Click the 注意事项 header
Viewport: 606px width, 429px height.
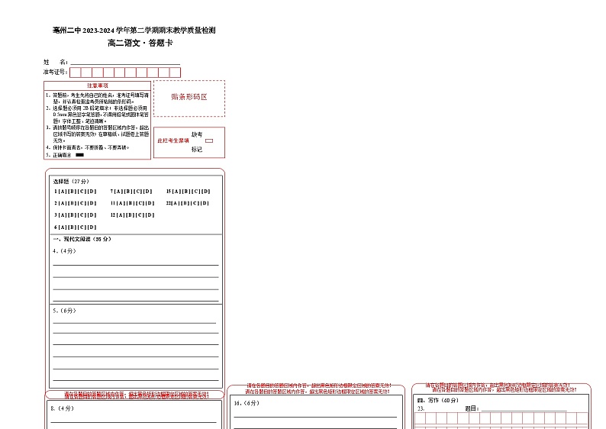98,85
